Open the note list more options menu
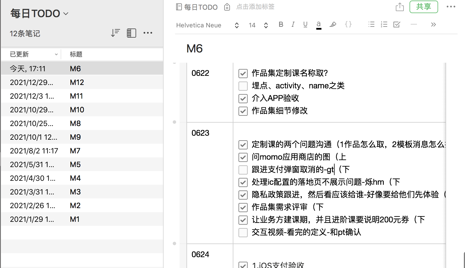465x268 pixels. pos(148,33)
